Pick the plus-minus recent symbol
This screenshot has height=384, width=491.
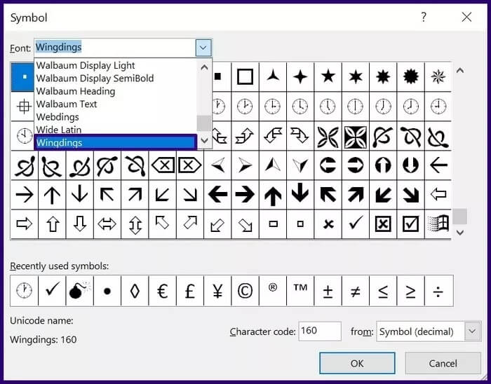point(328,291)
